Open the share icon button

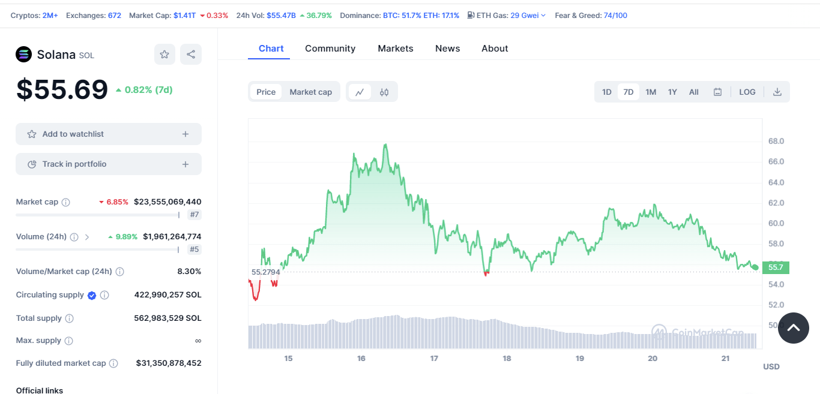click(191, 55)
